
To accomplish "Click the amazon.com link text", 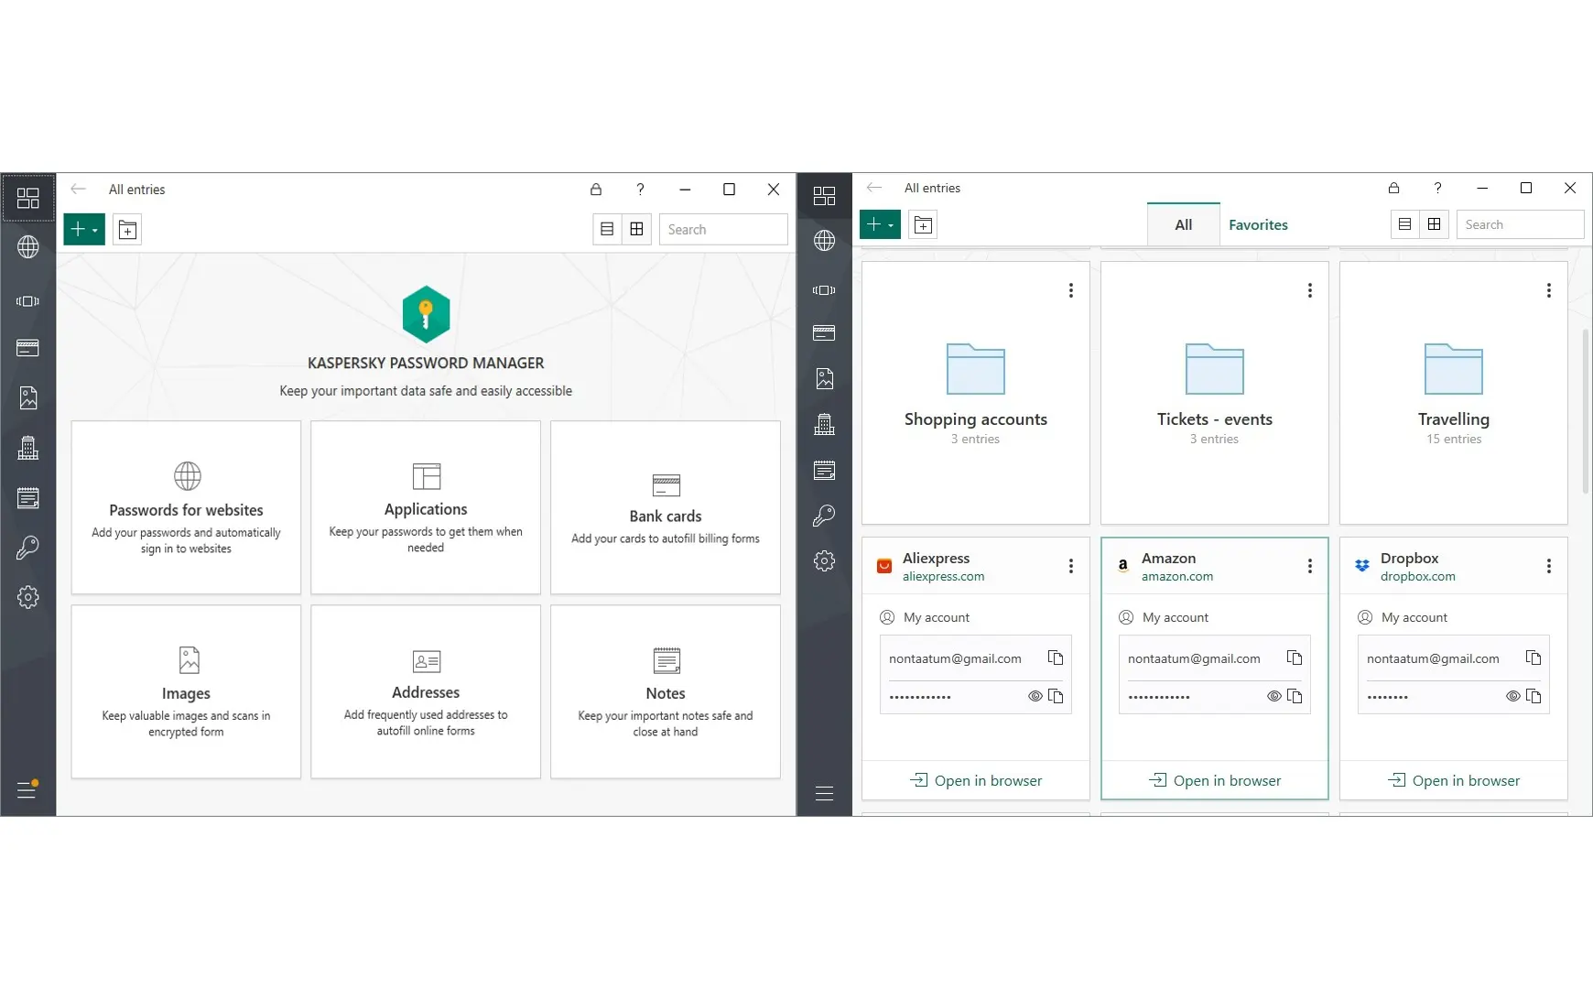I will coord(1176,576).
